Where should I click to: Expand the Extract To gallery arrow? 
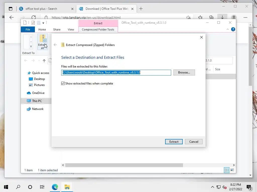point(31,47)
